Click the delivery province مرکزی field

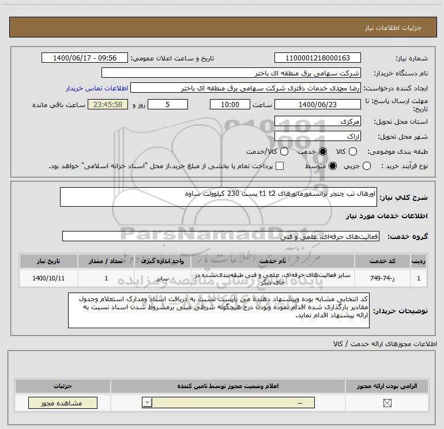[x=317, y=122]
